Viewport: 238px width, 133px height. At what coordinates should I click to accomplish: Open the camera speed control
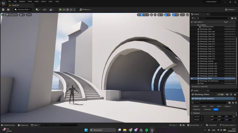point(182,15)
